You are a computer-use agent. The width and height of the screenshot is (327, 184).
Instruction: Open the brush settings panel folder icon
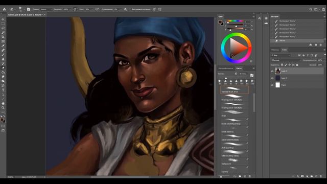[x=29, y=9]
